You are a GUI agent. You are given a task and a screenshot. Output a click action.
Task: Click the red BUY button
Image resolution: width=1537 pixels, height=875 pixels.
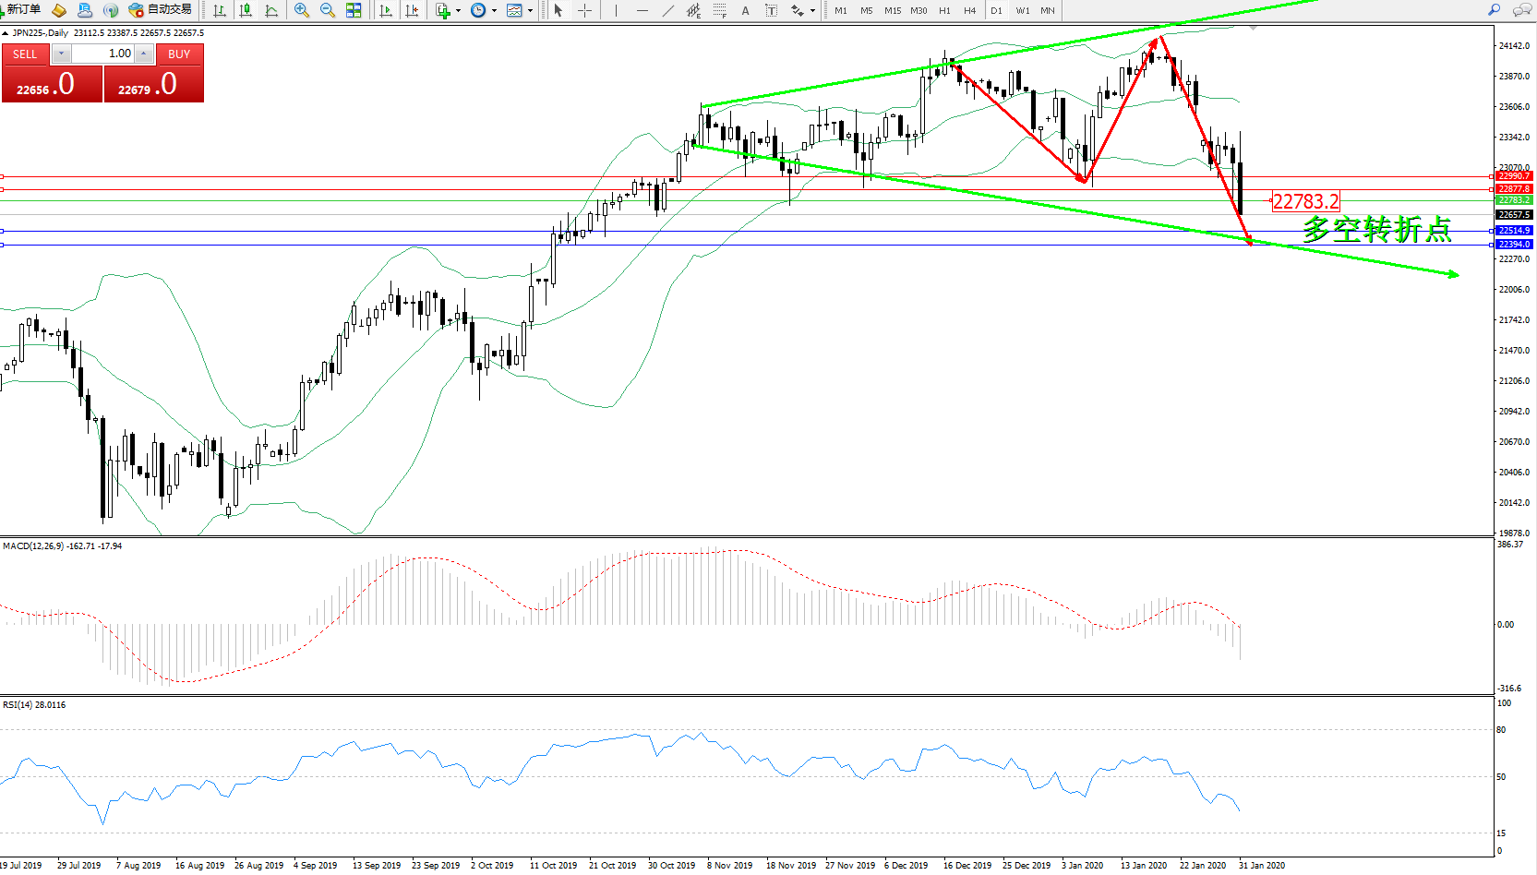click(179, 54)
